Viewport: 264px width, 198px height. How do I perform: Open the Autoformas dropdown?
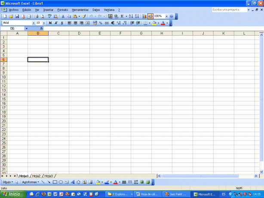click(x=31, y=182)
